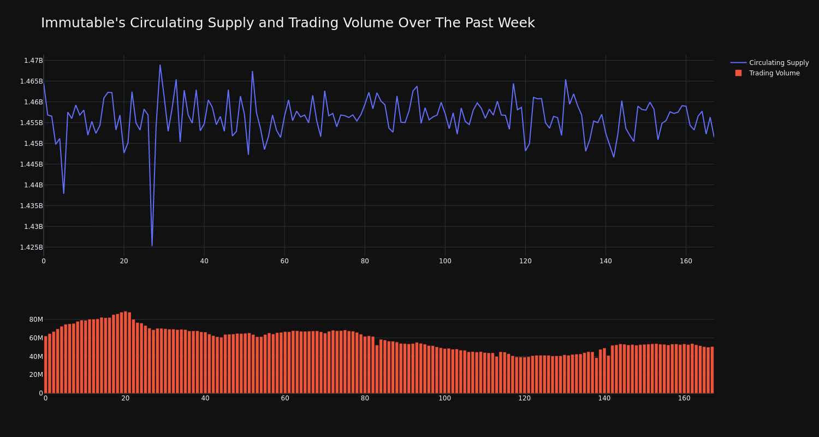Click the blue Circulating Supply legend line
The height and width of the screenshot is (437, 819).
pyautogui.click(x=738, y=63)
